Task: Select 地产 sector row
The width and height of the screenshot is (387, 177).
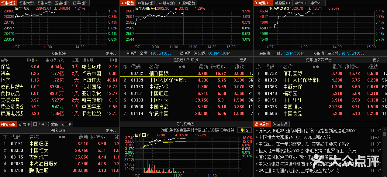Action: click(60, 80)
